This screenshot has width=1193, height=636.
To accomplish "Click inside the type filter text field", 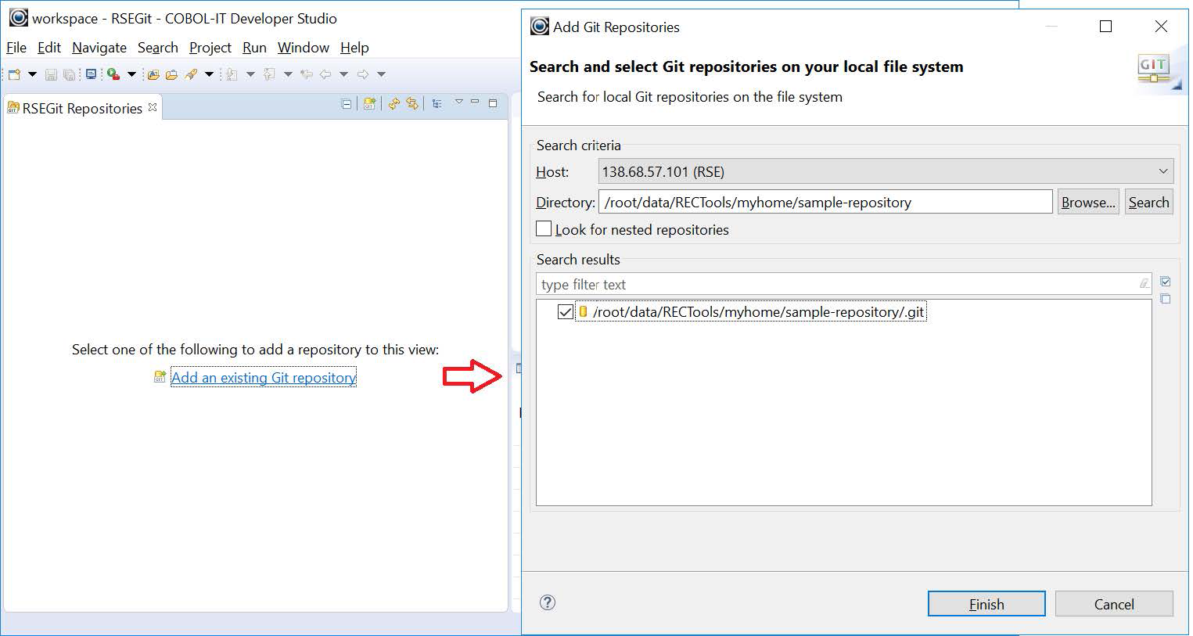I will pyautogui.click(x=782, y=284).
